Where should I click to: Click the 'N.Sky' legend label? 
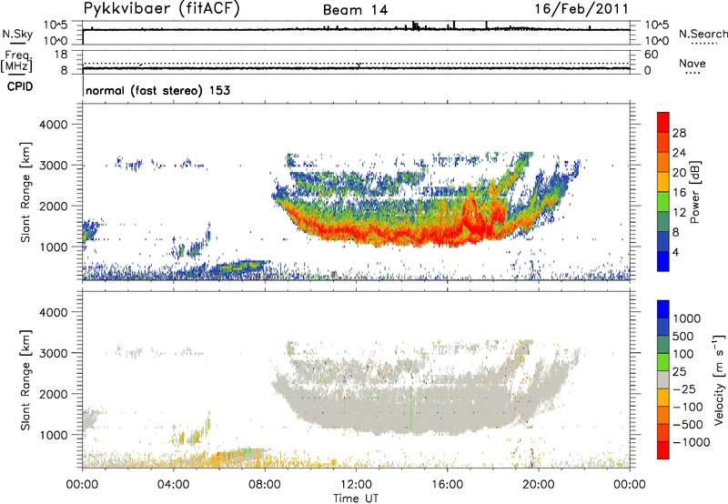click(17, 34)
